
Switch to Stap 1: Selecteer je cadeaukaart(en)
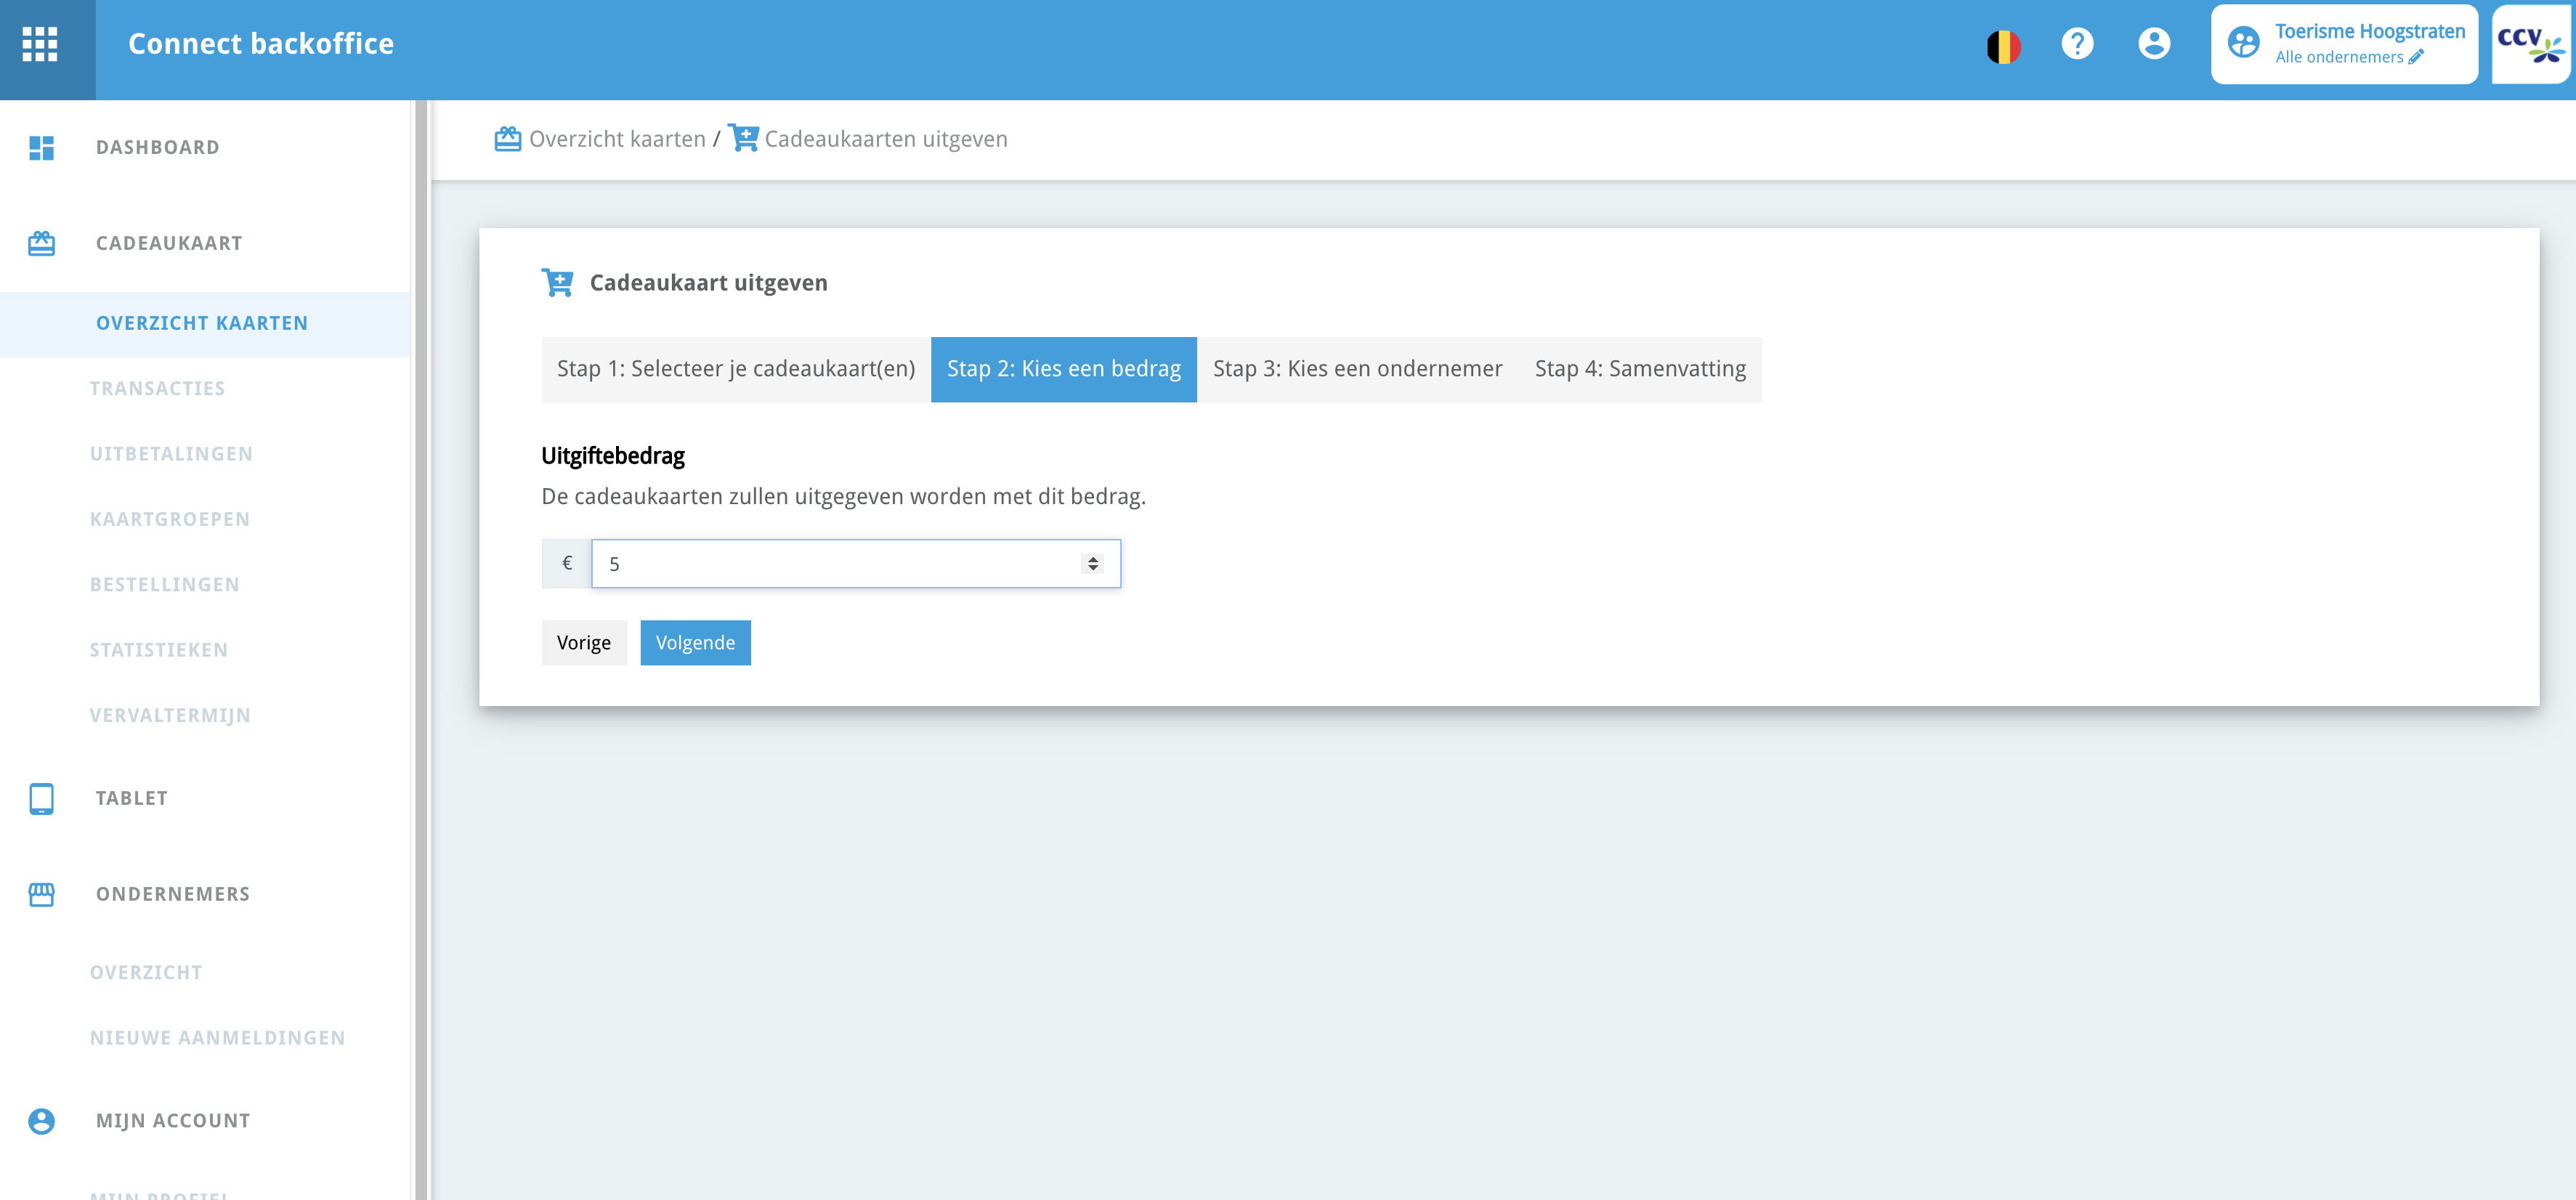pyautogui.click(x=735, y=369)
